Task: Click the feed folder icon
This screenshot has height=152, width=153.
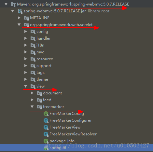Action: 39,100
